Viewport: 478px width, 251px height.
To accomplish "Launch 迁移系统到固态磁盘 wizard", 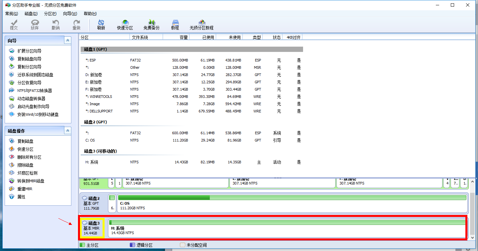I will [35, 75].
